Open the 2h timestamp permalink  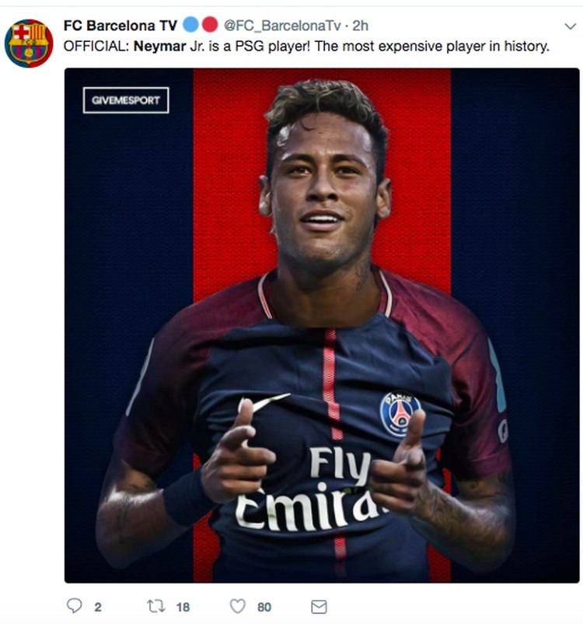click(361, 26)
